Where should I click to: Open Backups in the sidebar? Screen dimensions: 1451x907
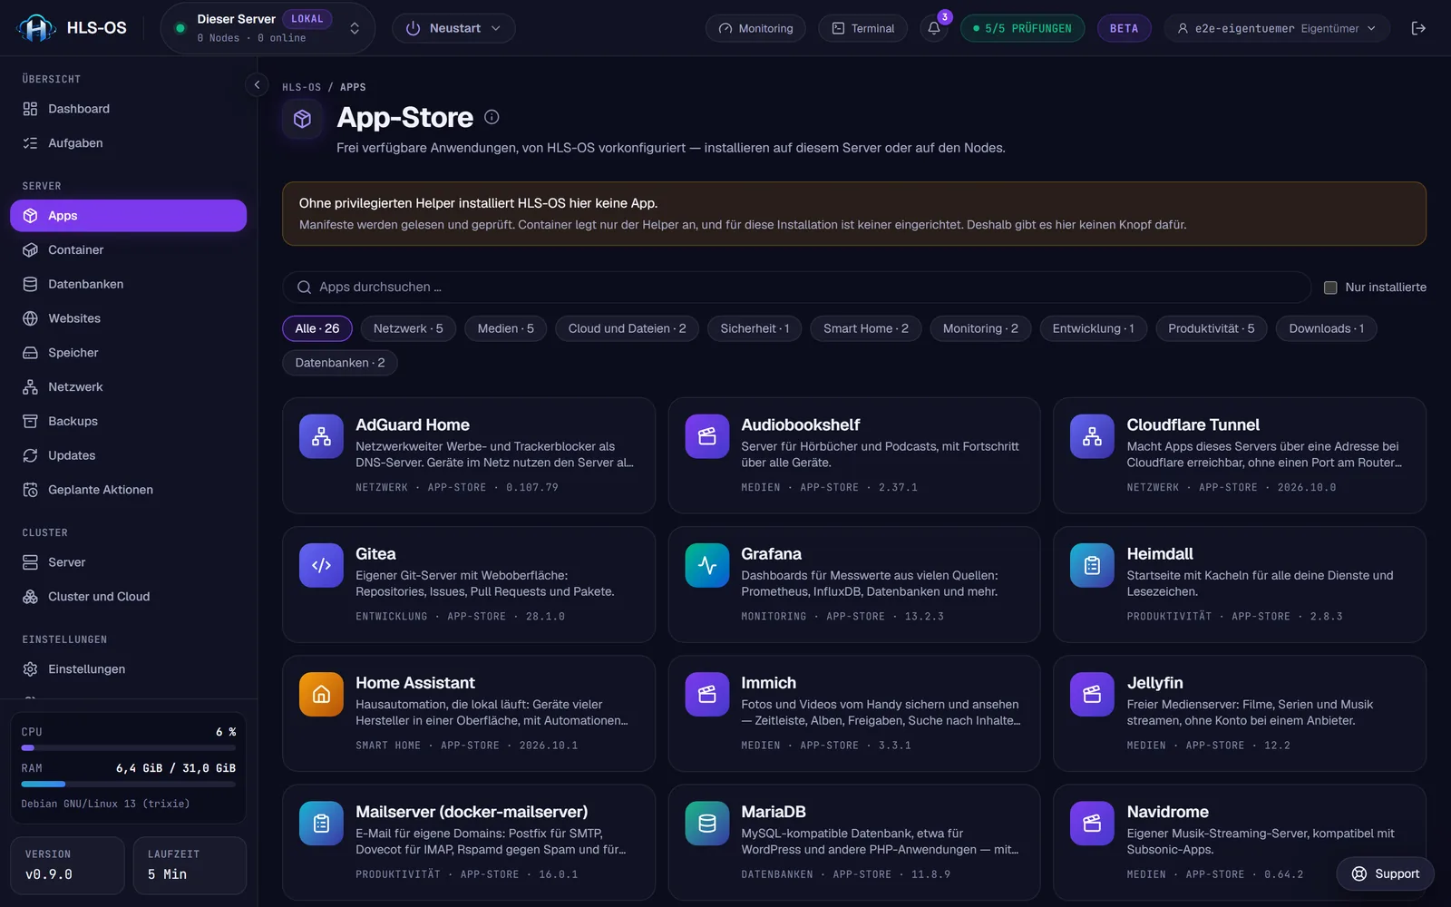point(128,421)
